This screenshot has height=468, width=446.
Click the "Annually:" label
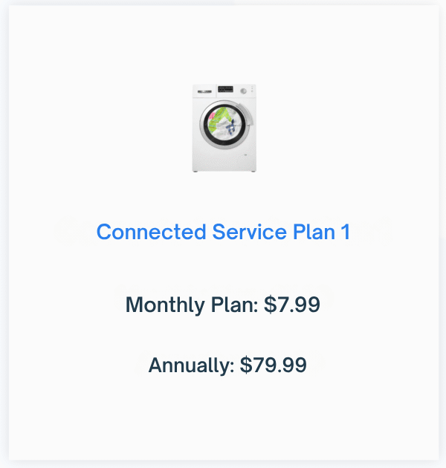(191, 365)
